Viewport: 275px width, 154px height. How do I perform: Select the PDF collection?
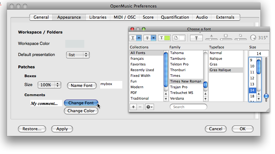point(147,93)
